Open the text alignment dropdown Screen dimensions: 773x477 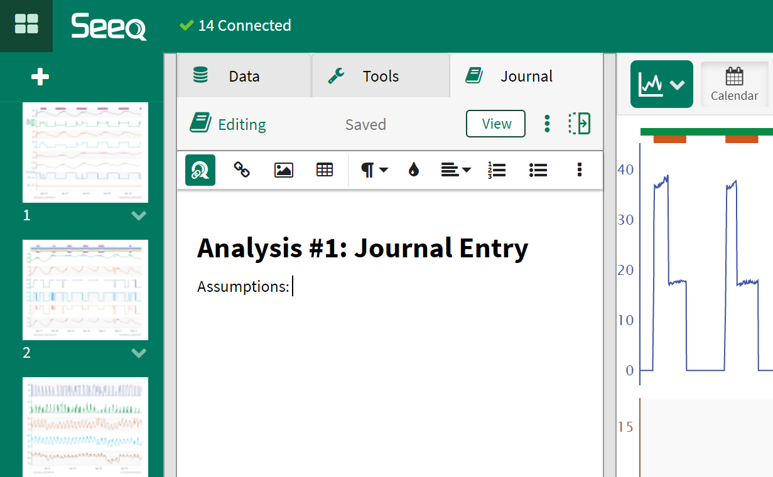(456, 170)
